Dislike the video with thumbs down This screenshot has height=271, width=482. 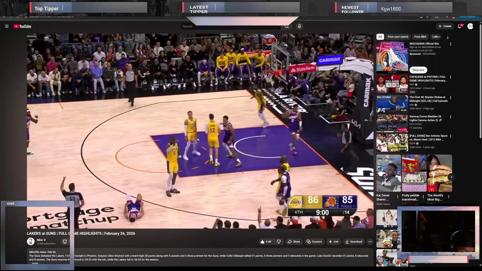click(279, 242)
